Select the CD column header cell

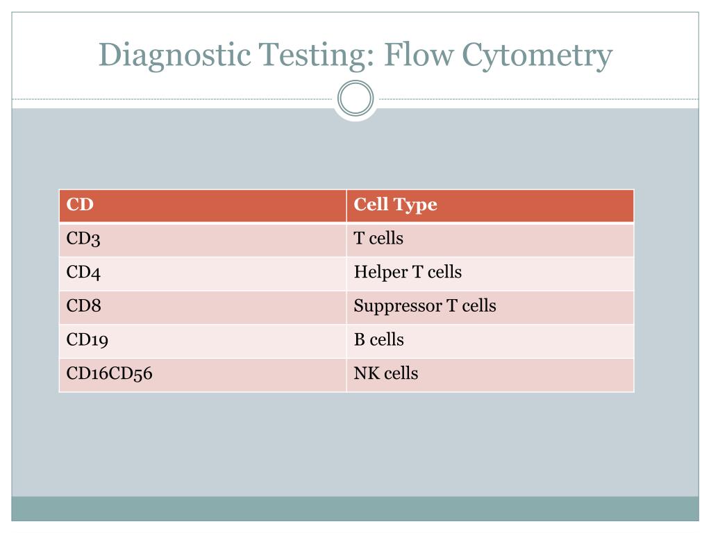coord(203,205)
